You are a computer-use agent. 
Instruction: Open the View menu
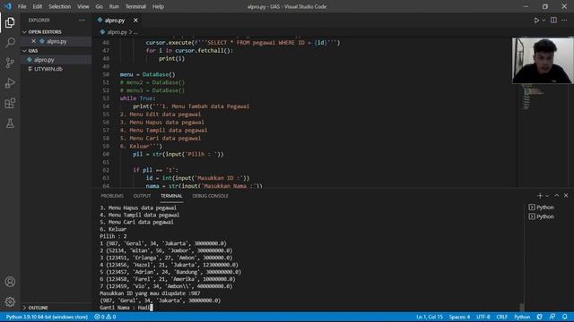[x=83, y=6]
